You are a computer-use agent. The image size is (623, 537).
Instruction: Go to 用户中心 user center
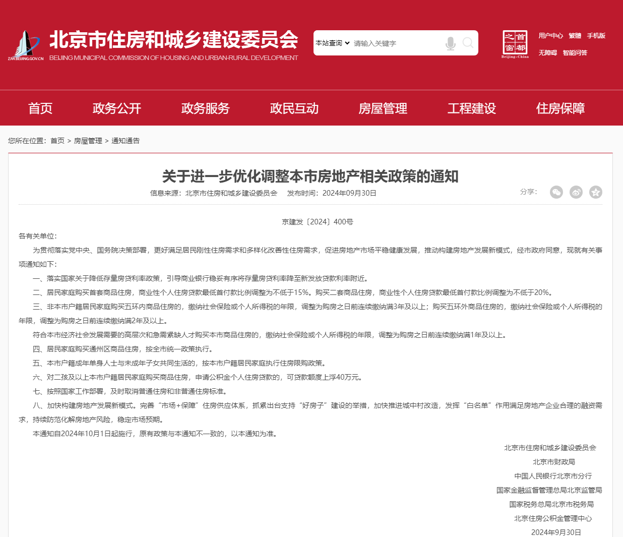[x=550, y=36]
